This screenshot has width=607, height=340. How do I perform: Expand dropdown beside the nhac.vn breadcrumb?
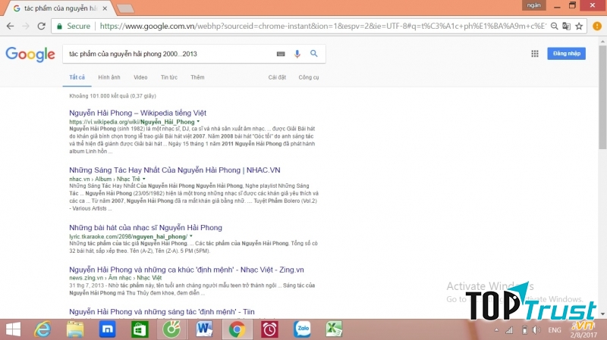(x=143, y=179)
